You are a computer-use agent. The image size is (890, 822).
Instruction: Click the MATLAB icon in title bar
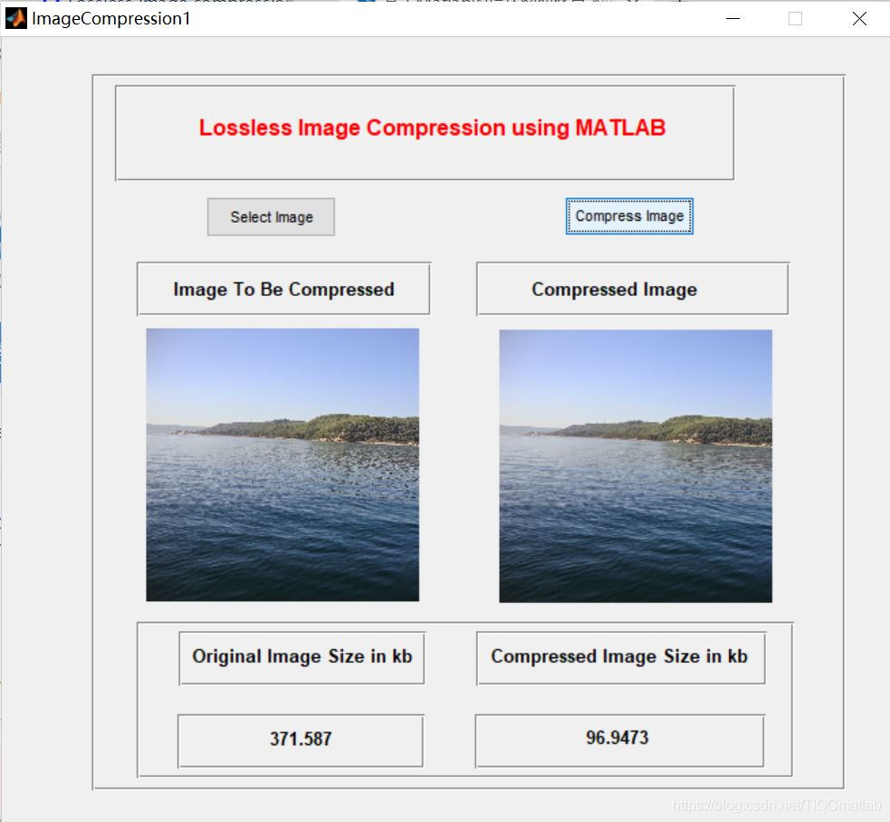(16, 18)
